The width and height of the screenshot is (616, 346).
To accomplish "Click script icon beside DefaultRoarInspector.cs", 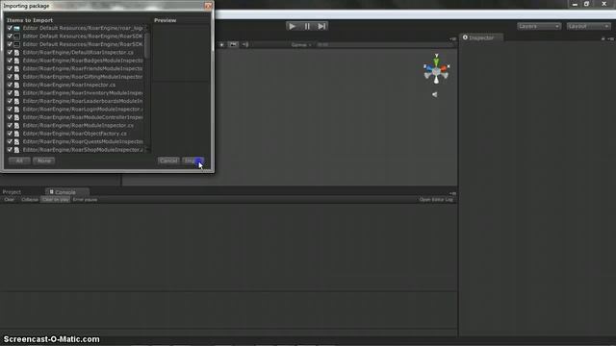I will coord(17,53).
